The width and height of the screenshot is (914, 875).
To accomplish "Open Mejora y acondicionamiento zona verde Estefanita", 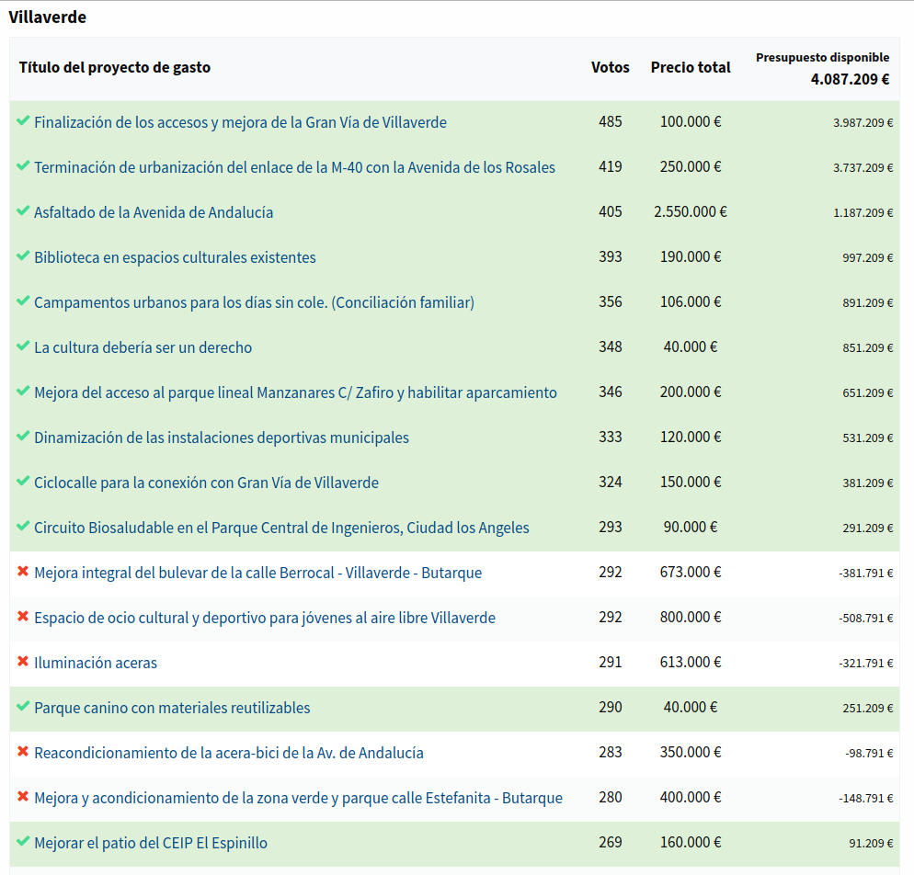I will pos(299,798).
